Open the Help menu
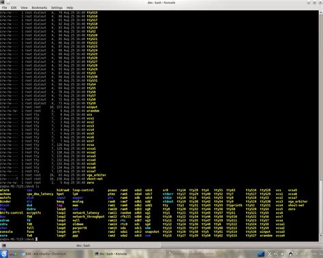The image size is (323, 258). (70, 7)
